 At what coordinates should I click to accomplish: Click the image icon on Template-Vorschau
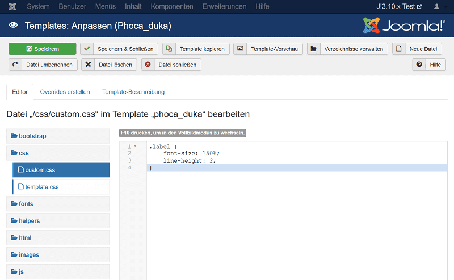pos(240,49)
